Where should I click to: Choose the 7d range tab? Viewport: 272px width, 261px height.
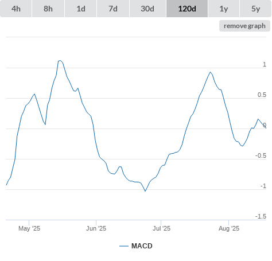point(113,9)
